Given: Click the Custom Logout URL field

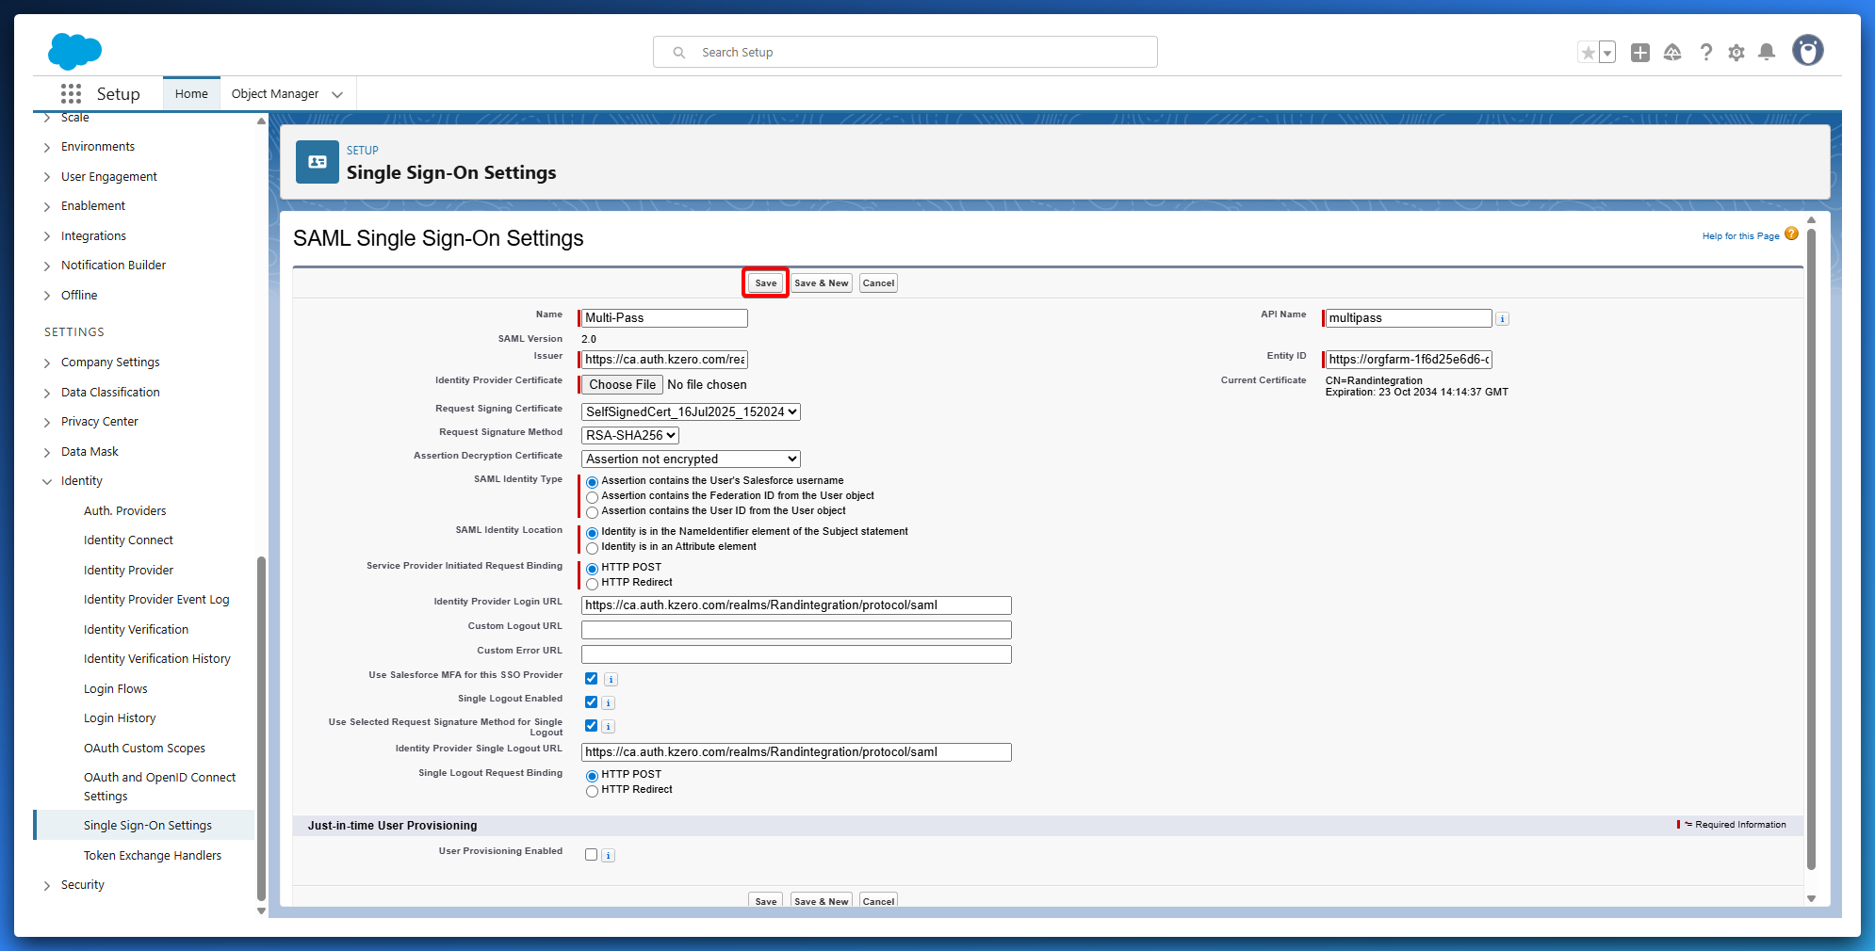Looking at the screenshot, I should pyautogui.click(x=796, y=630).
